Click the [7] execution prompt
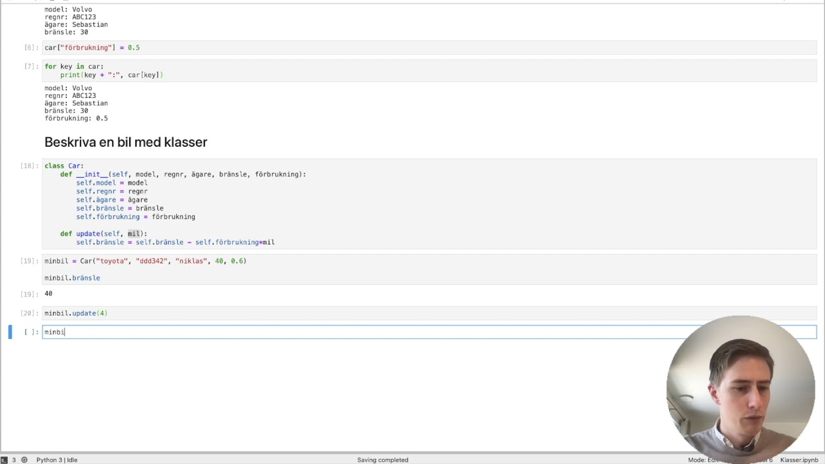Viewport: 825px width, 464px height. click(x=31, y=66)
